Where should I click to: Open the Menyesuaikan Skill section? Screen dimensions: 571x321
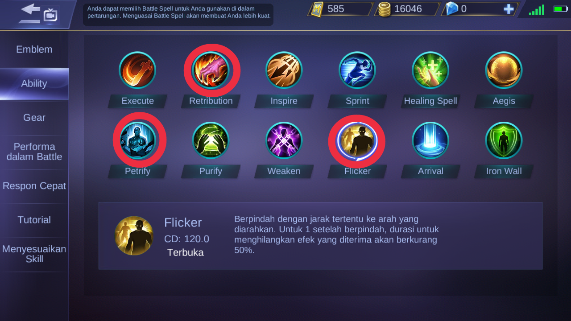[x=34, y=254]
